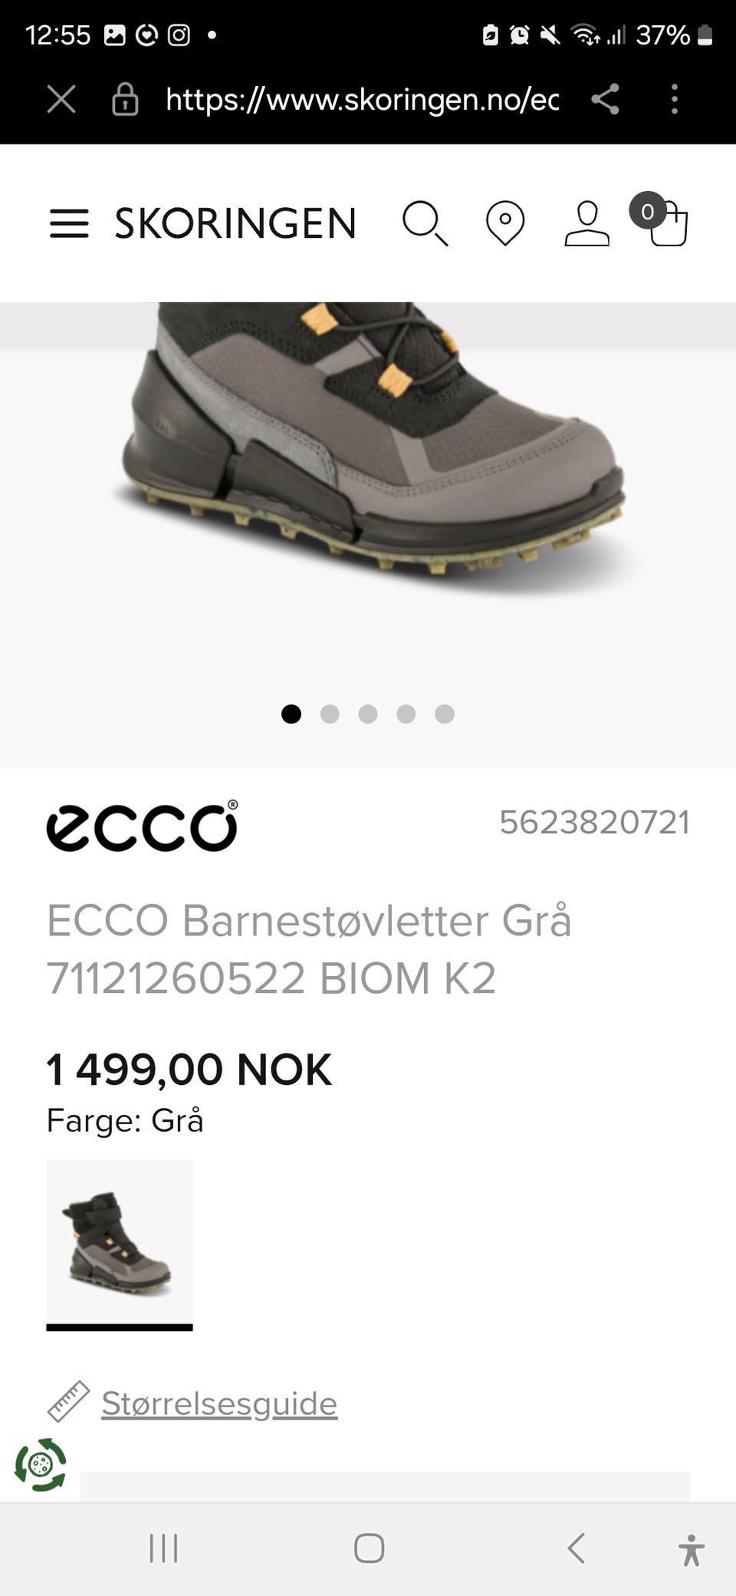Tap the skoringen.no URL address bar

(362, 99)
